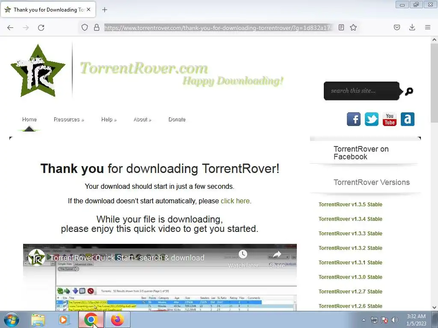Open the Firefox application menu
438x328 pixels.
[428, 27]
